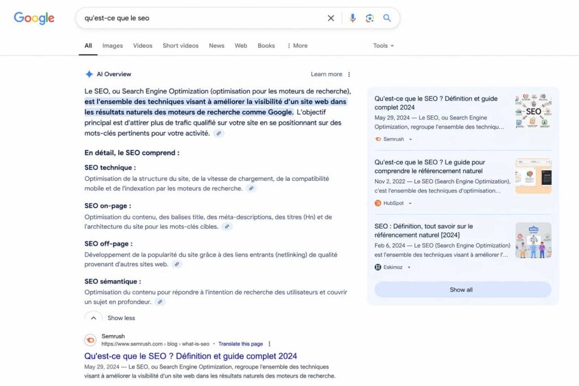Screen dimensions: 579x386
Task: Click 'En détail, le SEO comprend :' heading
Action: (132, 153)
